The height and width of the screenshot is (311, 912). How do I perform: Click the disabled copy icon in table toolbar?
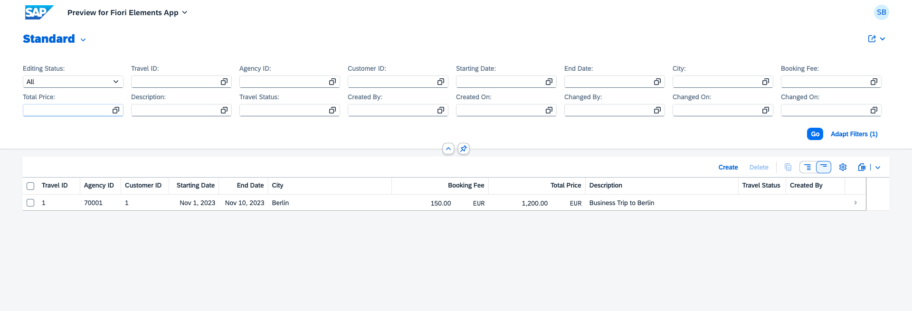click(x=788, y=167)
